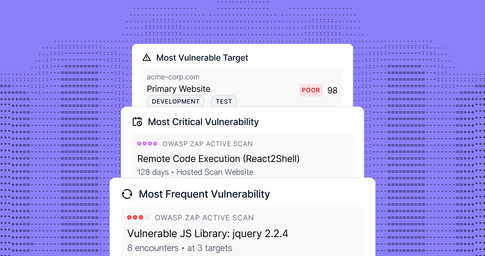The width and height of the screenshot is (485, 256).
Task: Click the Most Critical Vulnerability heading
Action: pos(203,122)
